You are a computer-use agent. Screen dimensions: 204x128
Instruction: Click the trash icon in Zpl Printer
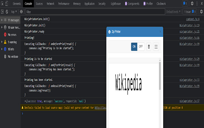click(149, 46)
